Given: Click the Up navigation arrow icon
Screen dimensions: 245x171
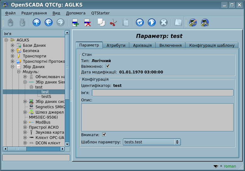Looking at the screenshot, I should 37,23.
